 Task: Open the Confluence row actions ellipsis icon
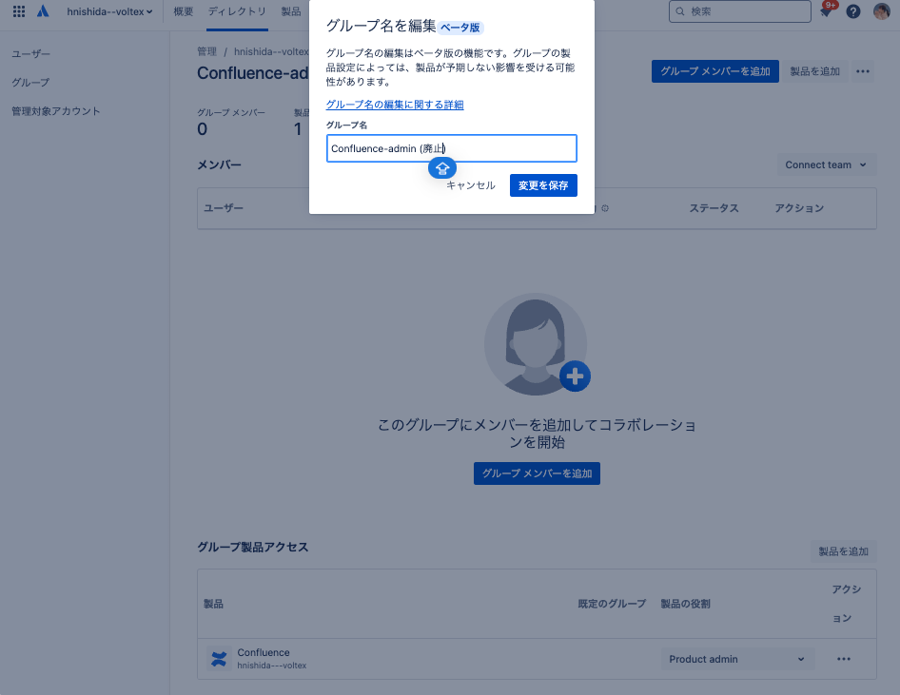click(843, 659)
